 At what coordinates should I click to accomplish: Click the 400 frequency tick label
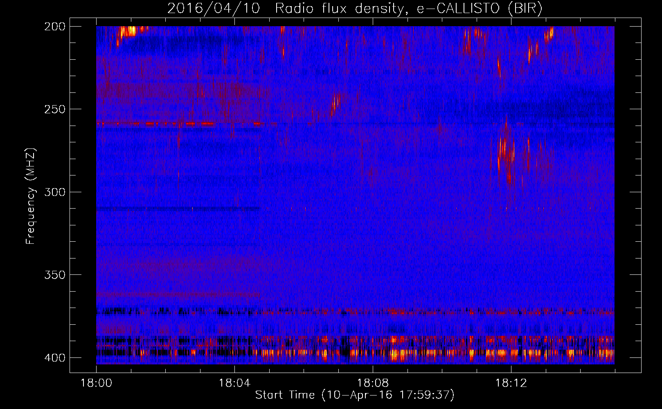54,358
